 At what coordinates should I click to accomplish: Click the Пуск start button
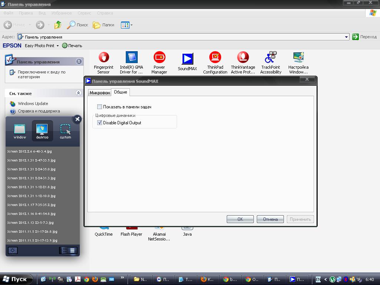click(16, 279)
